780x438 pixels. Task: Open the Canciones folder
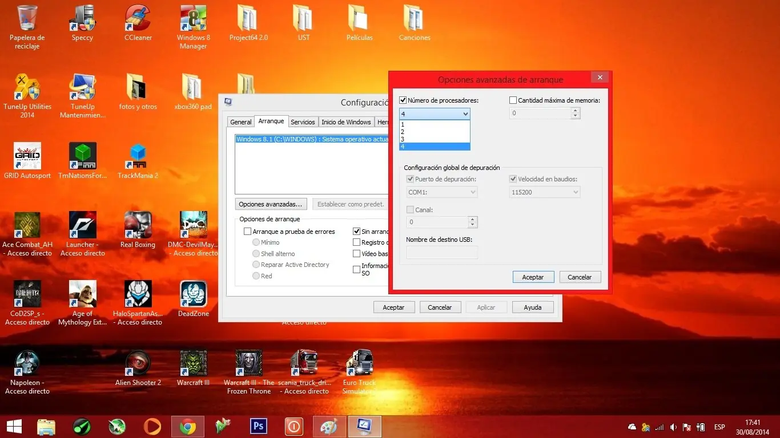coord(415,23)
